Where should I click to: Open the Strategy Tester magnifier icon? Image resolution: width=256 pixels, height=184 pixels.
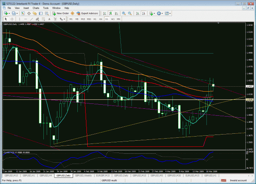point(47,13)
